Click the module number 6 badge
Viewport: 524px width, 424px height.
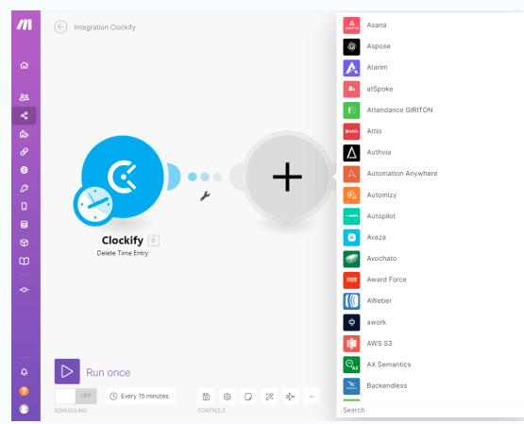click(153, 240)
